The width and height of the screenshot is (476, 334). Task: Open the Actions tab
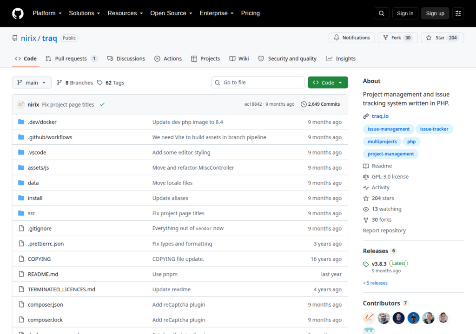point(168,59)
